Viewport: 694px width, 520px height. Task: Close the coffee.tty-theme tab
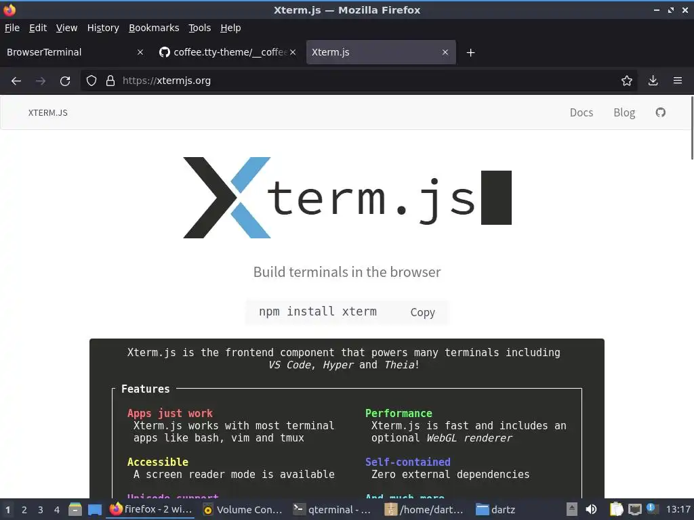click(x=293, y=52)
